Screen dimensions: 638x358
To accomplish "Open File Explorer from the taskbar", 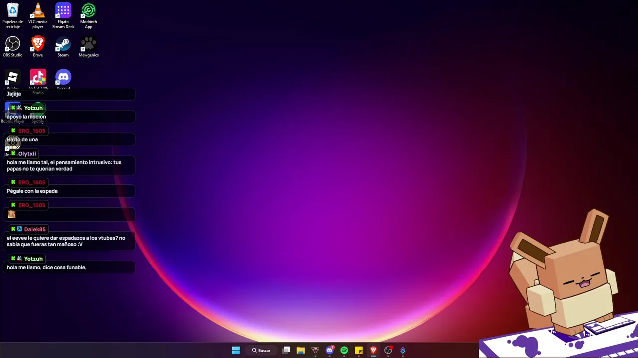I will pyautogui.click(x=301, y=350).
